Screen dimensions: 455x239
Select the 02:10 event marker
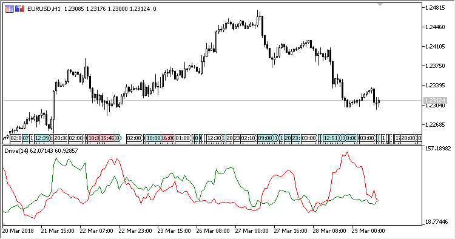[248, 138]
